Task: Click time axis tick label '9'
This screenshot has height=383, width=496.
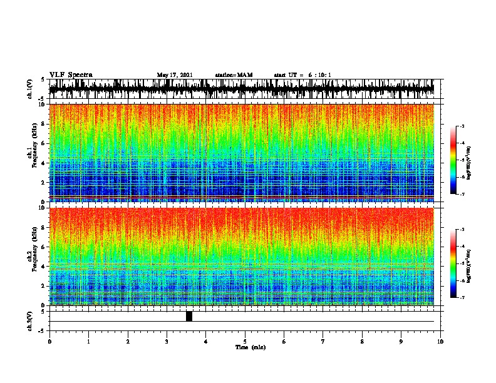Action: point(401,342)
